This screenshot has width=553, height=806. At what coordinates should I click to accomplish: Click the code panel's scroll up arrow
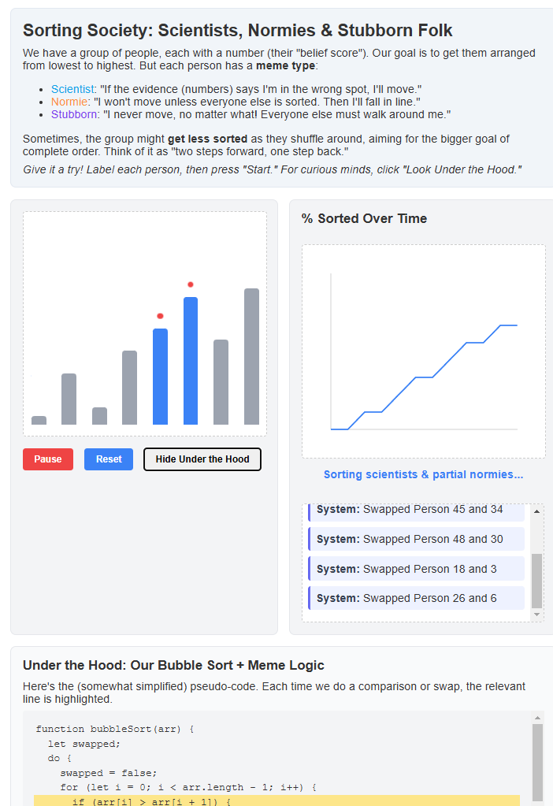click(x=538, y=718)
